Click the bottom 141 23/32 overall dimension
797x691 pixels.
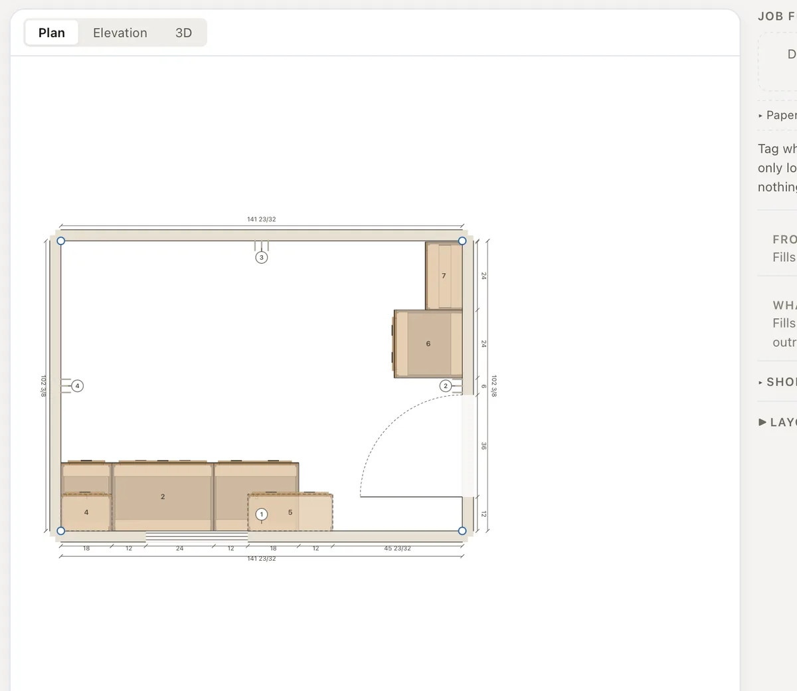coord(262,559)
